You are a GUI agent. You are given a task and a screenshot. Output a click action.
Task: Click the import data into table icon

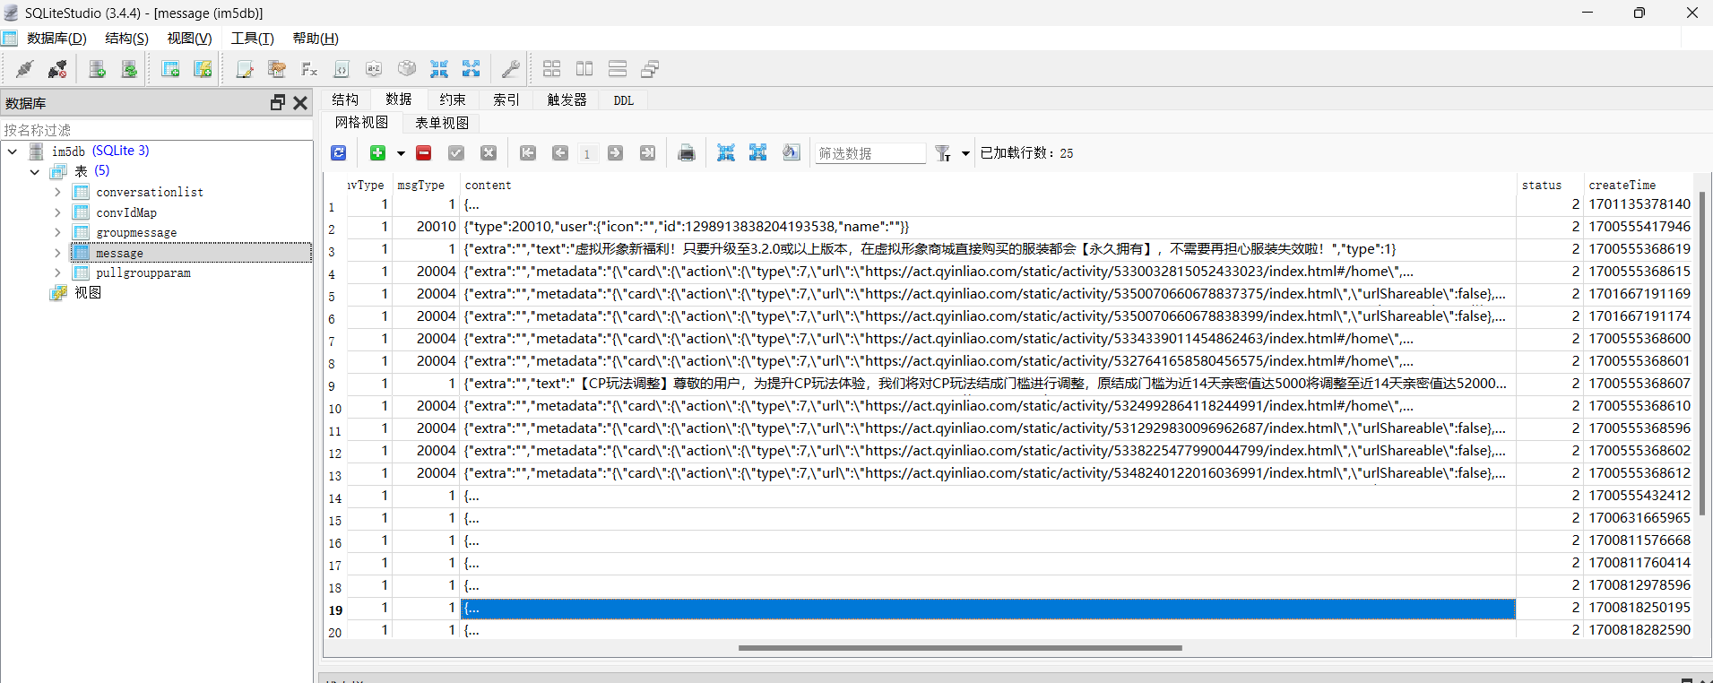click(x=726, y=153)
